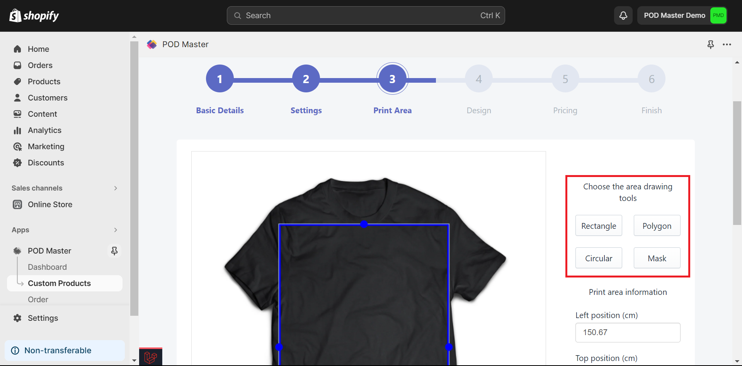Click the Non-transferable info banner
742x366 pixels.
(x=65, y=351)
